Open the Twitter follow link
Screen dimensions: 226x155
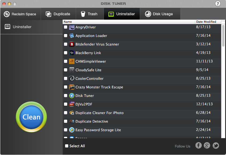(216, 145)
